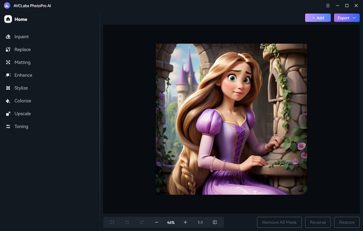Screen dimensions: 363x231
Task: Redo the last action
Action: coord(142,222)
